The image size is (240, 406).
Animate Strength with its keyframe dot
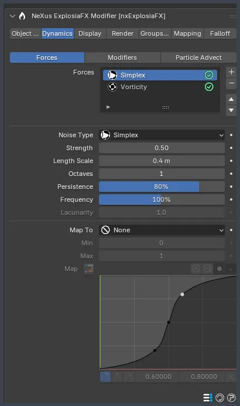point(231,148)
